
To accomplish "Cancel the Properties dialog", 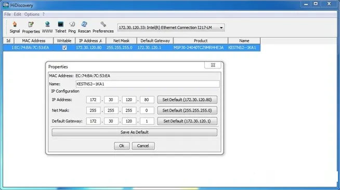I will click(143, 146).
